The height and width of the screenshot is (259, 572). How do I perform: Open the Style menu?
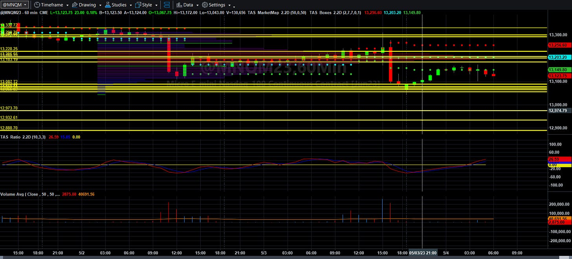(147, 5)
